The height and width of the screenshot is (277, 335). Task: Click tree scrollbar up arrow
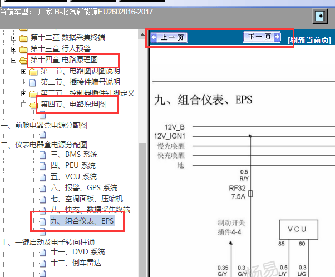pos(142,34)
